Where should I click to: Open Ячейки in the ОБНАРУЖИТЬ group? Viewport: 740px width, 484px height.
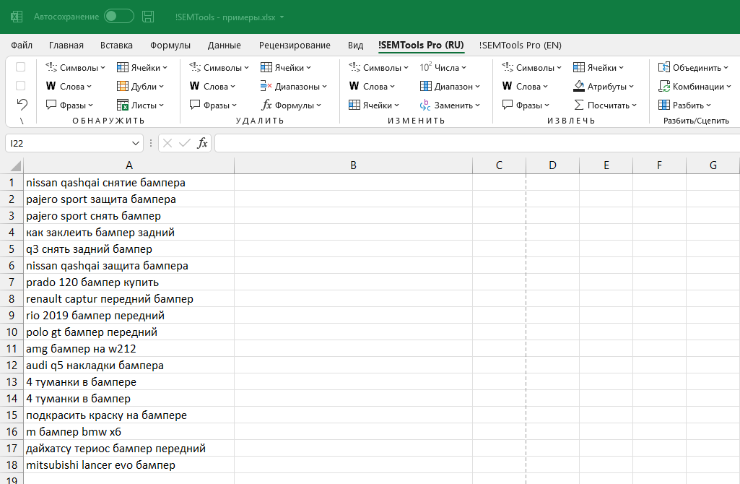pyautogui.click(x=142, y=67)
